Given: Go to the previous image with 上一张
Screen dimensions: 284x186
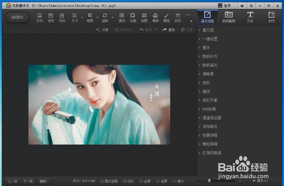Looking at the screenshot, I should click(x=13, y=181).
